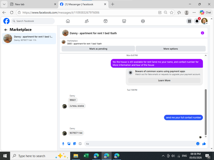Click the '99801' message bubble
Screen dimensions: 214x160
pyautogui.click(x=73, y=100)
